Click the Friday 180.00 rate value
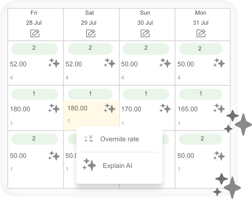252x199 pixels. point(20,109)
